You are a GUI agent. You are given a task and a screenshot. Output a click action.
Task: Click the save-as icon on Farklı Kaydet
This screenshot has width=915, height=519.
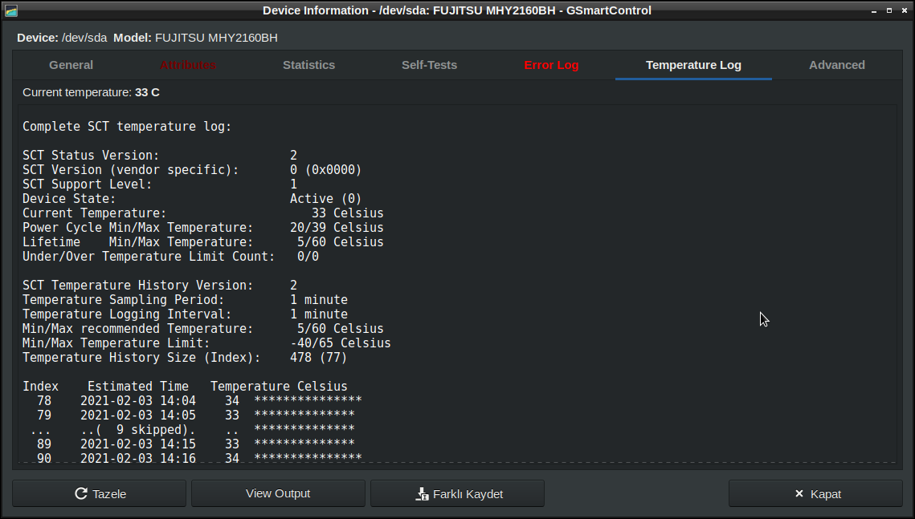(x=422, y=494)
